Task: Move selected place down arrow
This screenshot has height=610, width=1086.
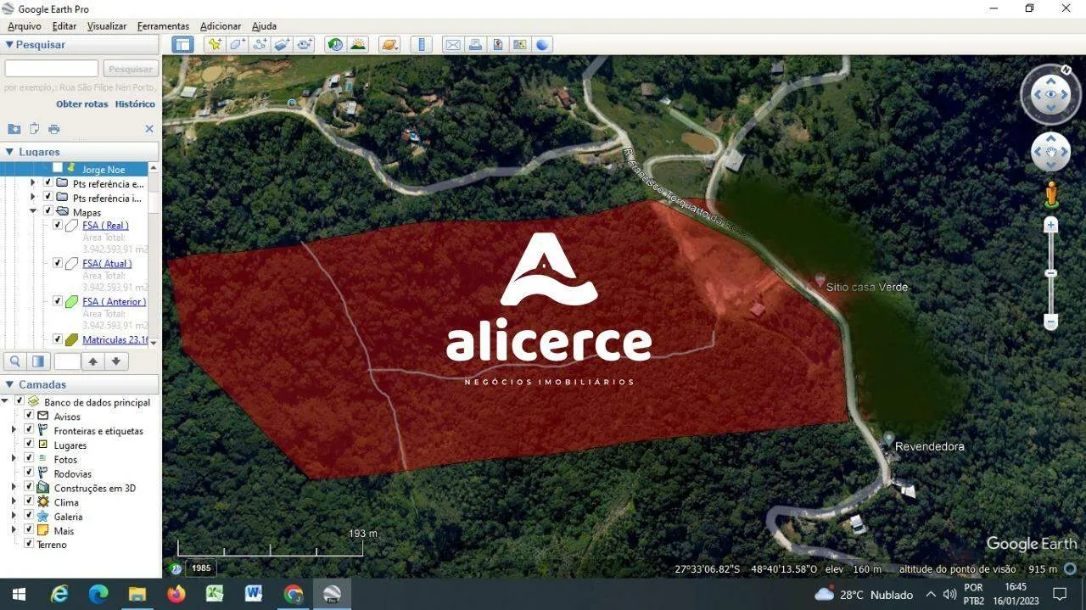Action: (x=116, y=361)
